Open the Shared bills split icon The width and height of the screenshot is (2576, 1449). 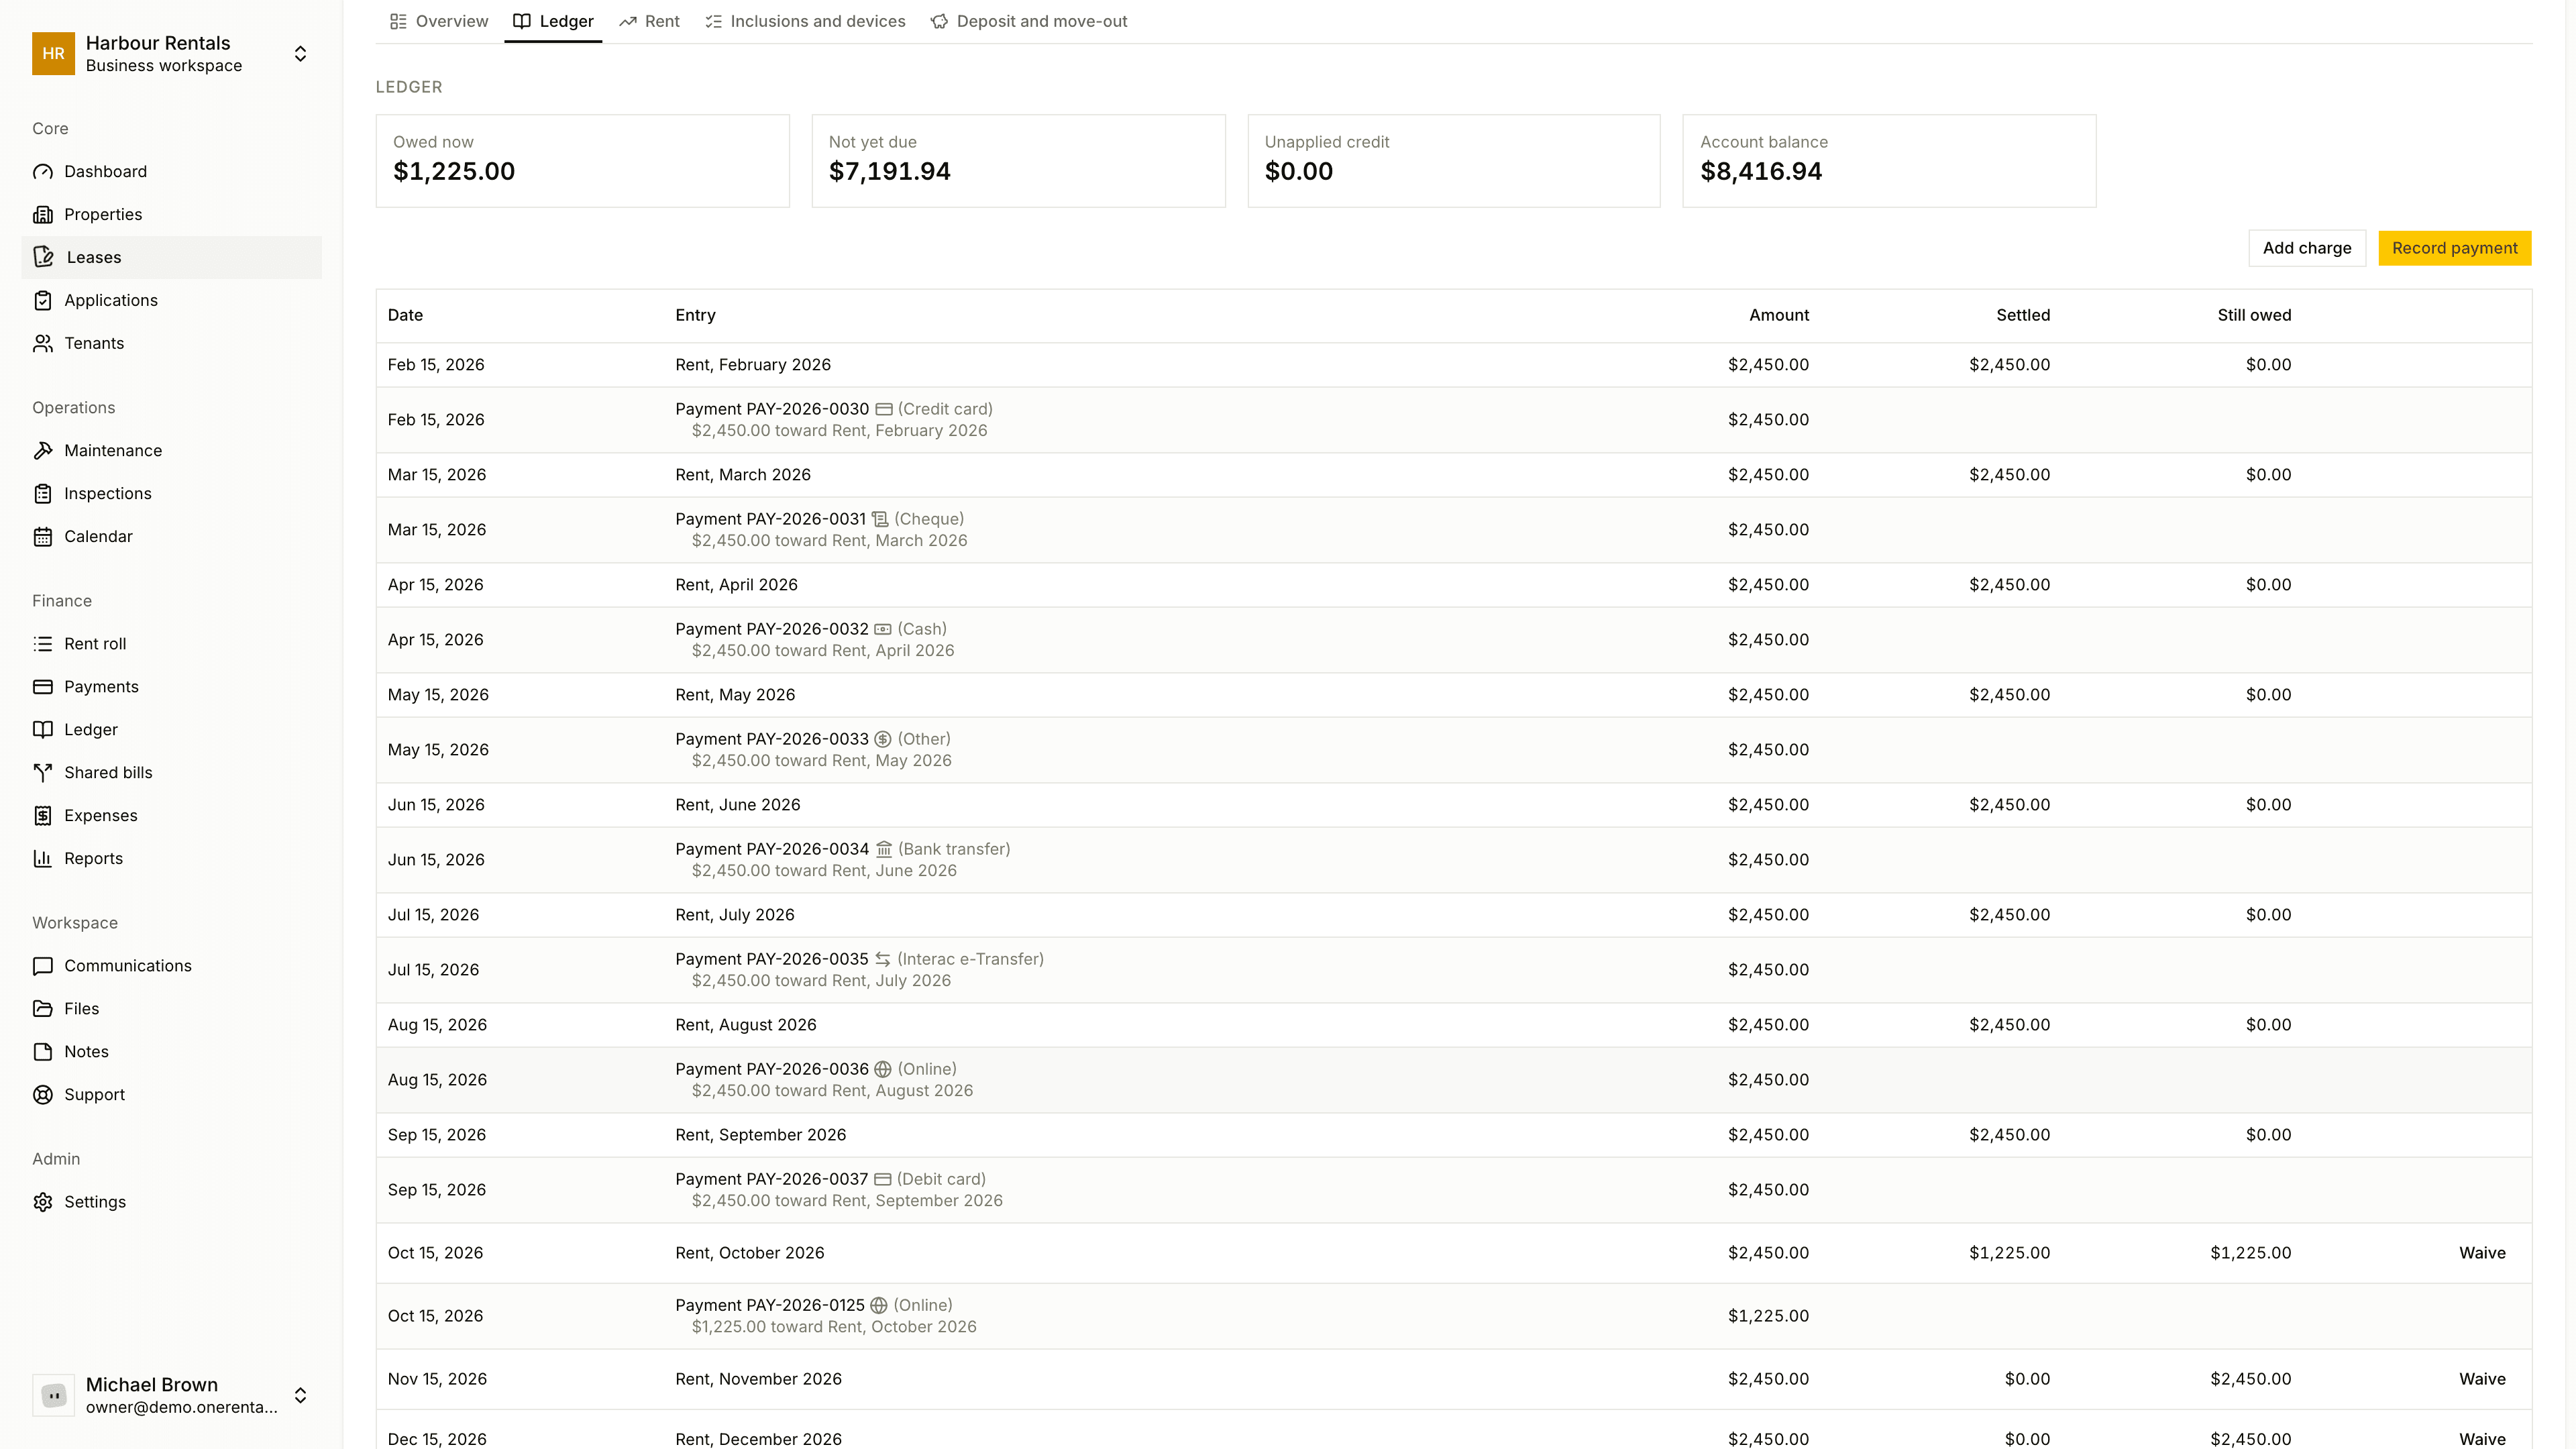[x=43, y=773]
